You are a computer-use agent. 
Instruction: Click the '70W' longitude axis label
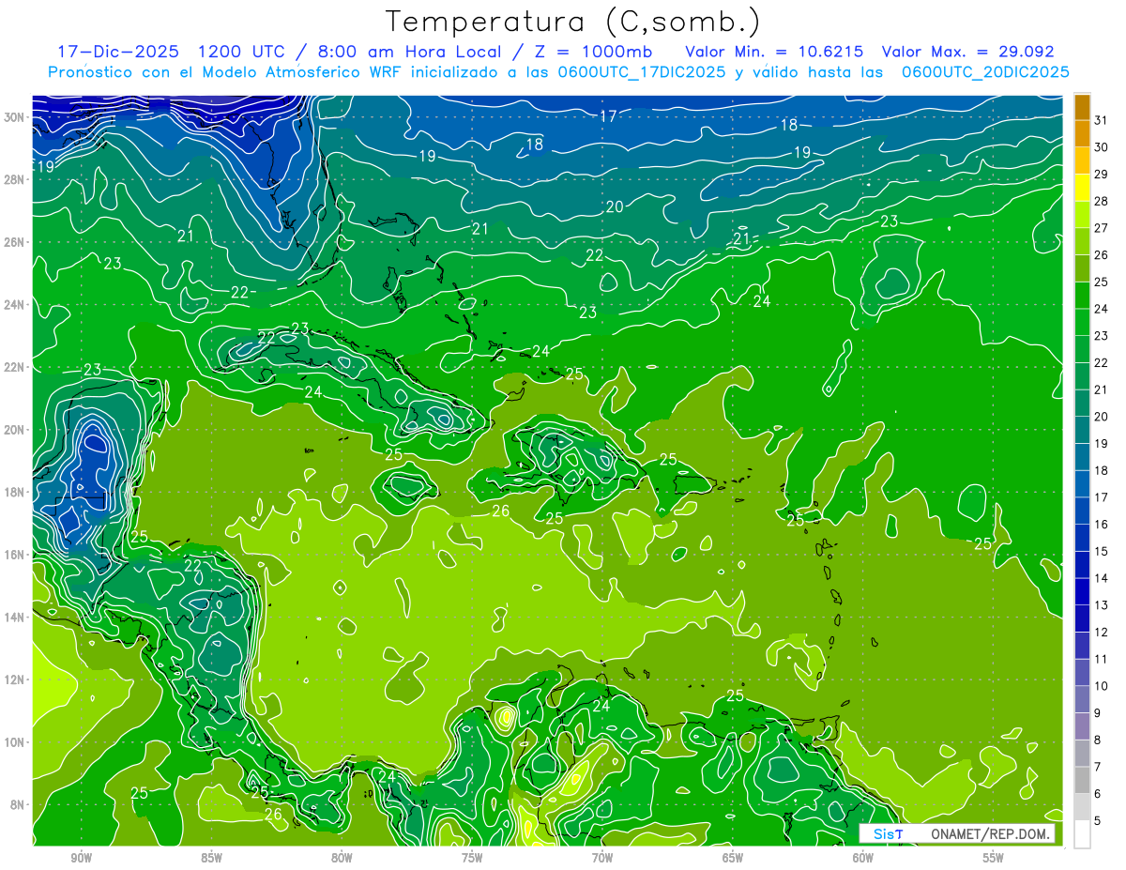point(602,859)
